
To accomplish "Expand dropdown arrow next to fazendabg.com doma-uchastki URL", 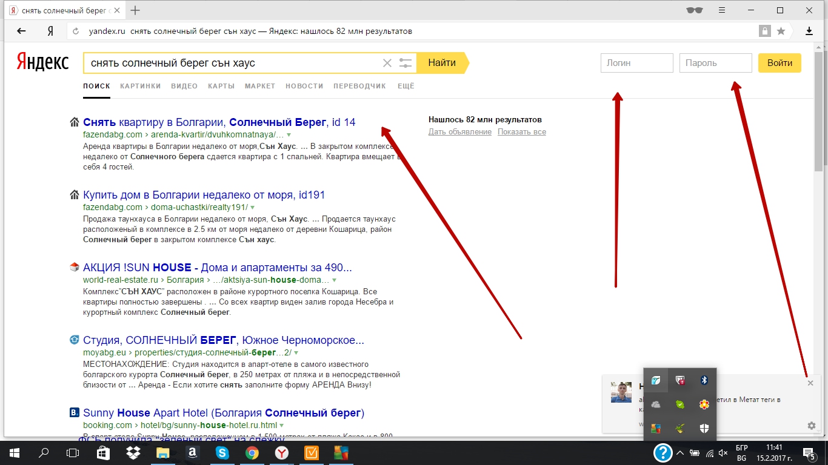I will (x=253, y=207).
